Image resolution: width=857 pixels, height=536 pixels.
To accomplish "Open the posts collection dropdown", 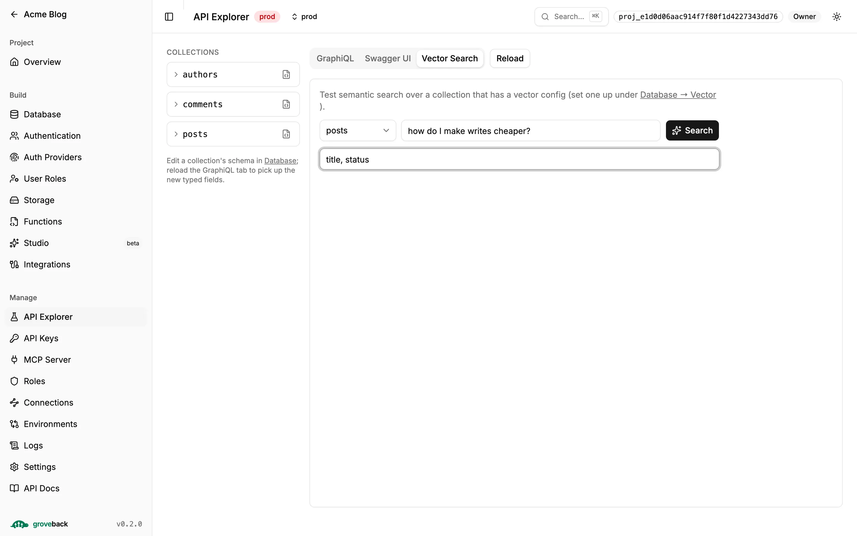I will click(x=358, y=130).
